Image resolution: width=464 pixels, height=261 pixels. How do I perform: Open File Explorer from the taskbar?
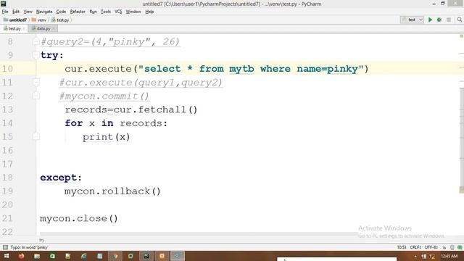[x=37, y=256]
